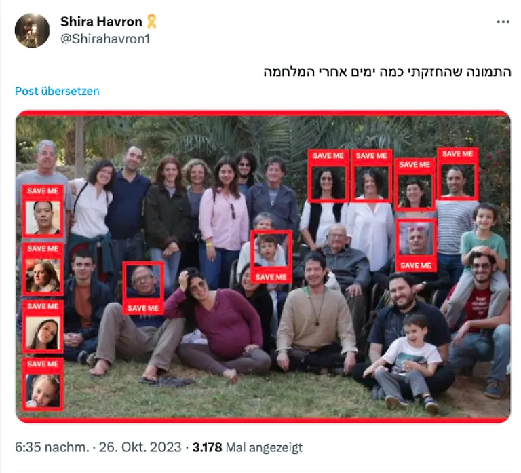Screen dimensions: 521x473
Task: Click the 3.178 view count
Action: coord(207,447)
